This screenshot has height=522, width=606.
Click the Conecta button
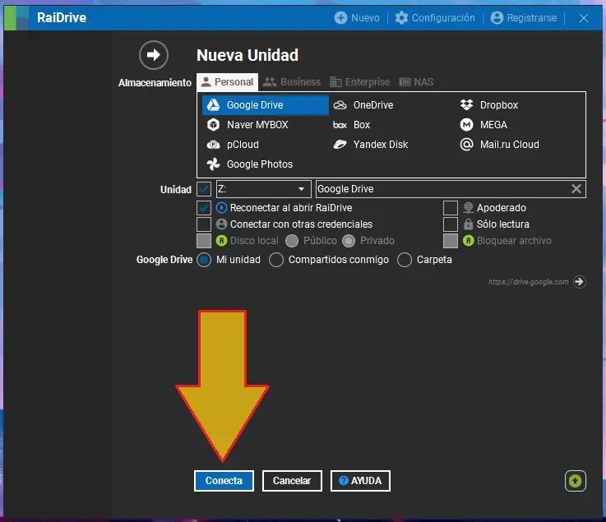[224, 481]
